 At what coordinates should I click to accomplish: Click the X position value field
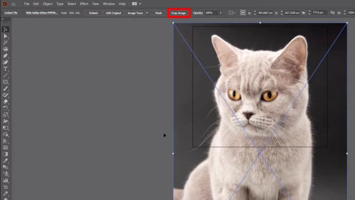point(266,13)
